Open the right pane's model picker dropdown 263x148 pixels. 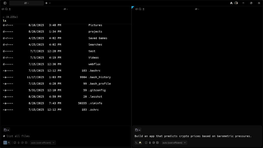[x=174, y=143]
